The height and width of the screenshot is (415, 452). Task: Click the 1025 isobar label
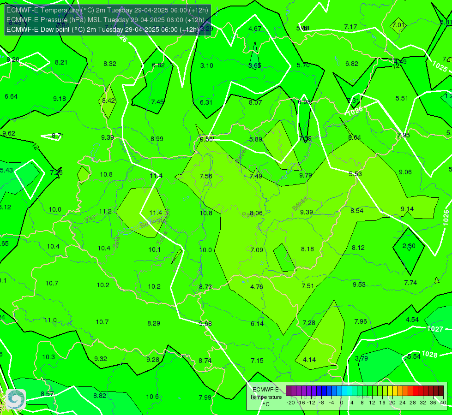(x=440, y=66)
